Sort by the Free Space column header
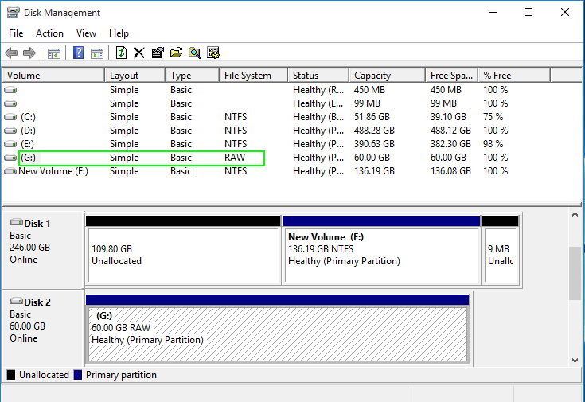This screenshot has height=402, width=585. click(x=452, y=76)
